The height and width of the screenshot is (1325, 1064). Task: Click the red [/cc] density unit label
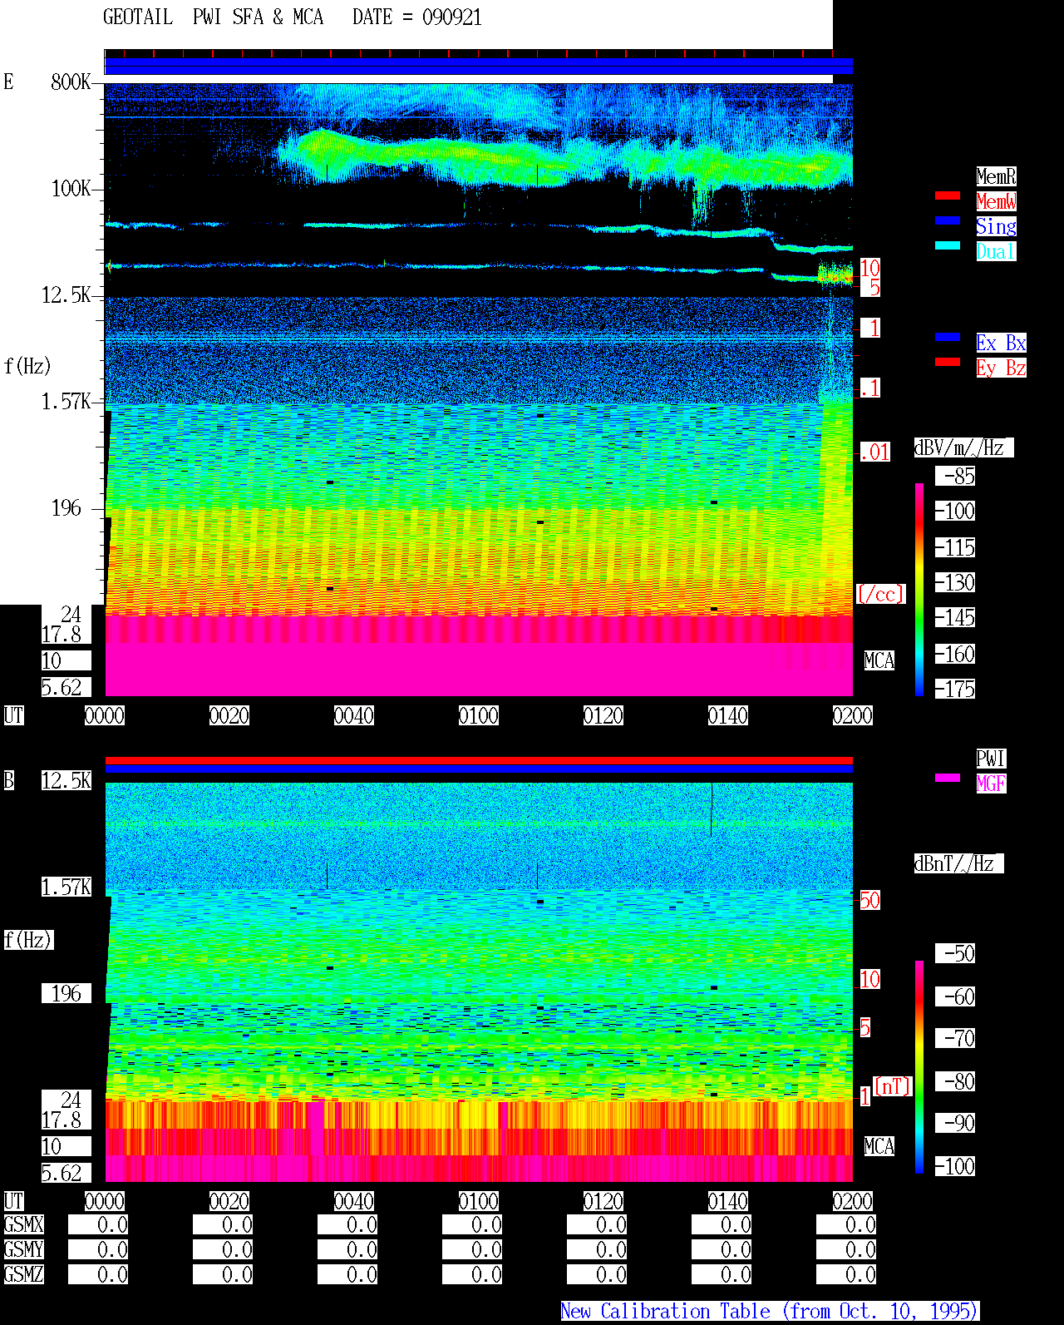tap(880, 594)
